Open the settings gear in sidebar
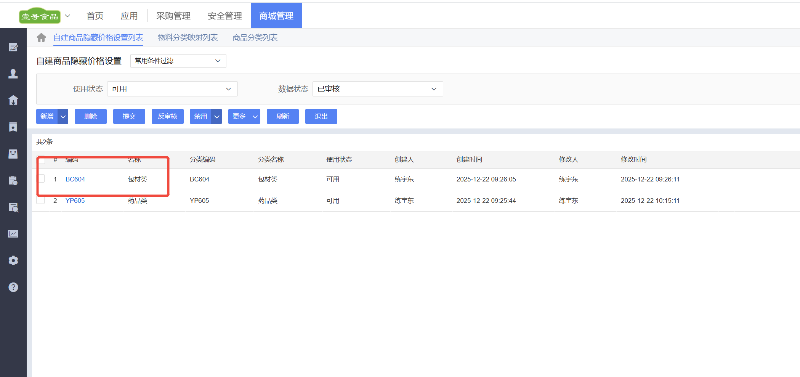The width and height of the screenshot is (800, 377). [x=13, y=260]
